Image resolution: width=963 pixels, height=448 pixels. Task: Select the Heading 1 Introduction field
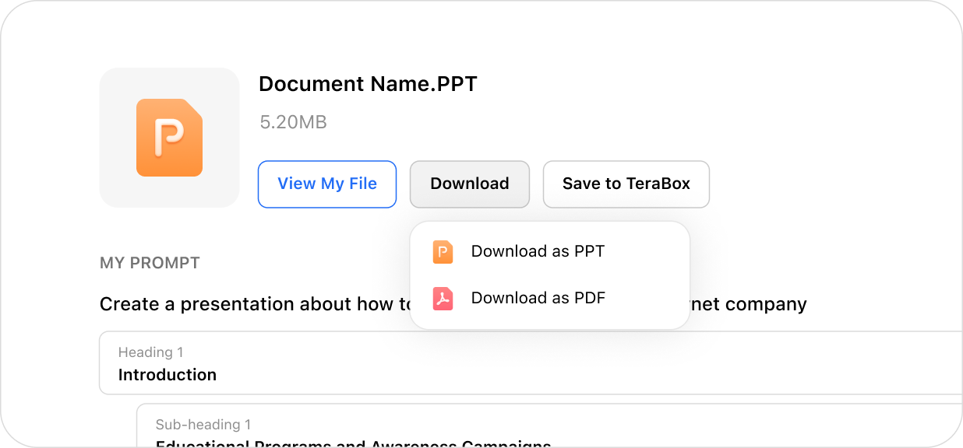[531, 363]
